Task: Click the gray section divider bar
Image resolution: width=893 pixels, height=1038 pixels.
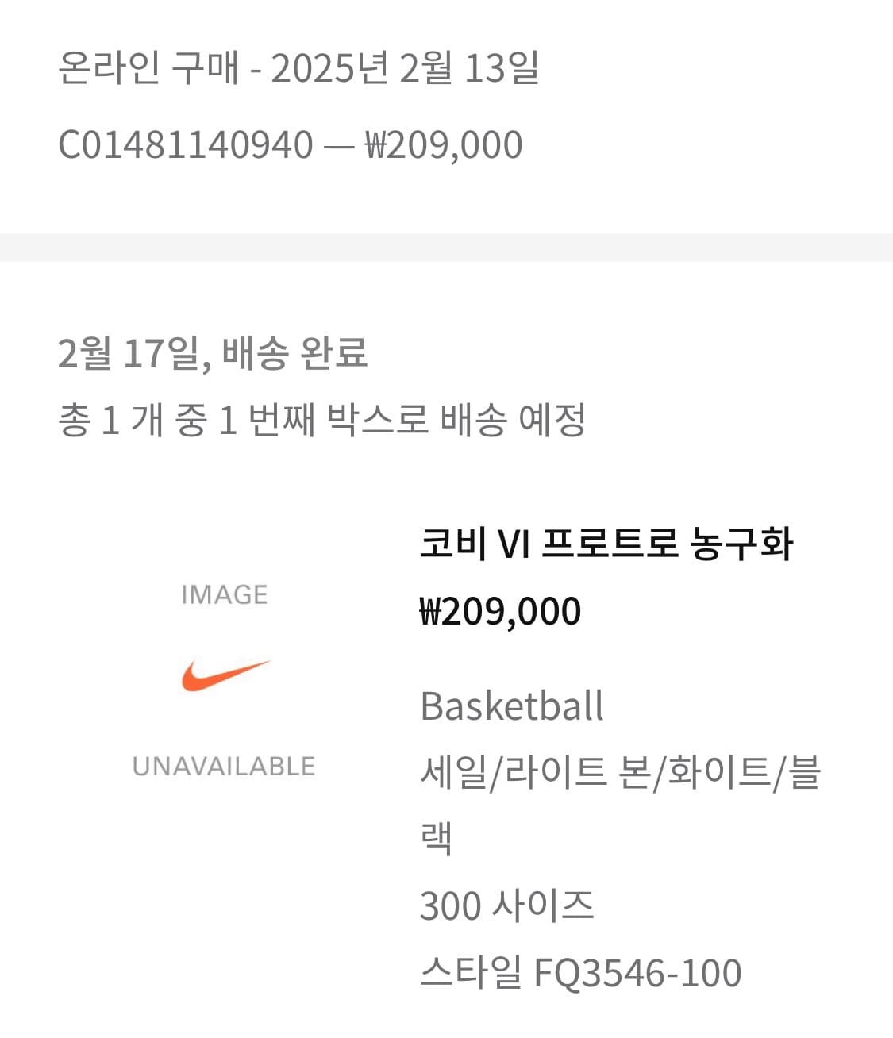Action: point(446,248)
